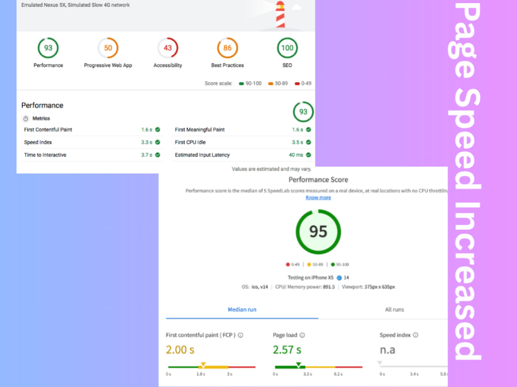Image resolution: width=517 pixels, height=387 pixels.
Task: Click the SEO label
Action: click(287, 65)
